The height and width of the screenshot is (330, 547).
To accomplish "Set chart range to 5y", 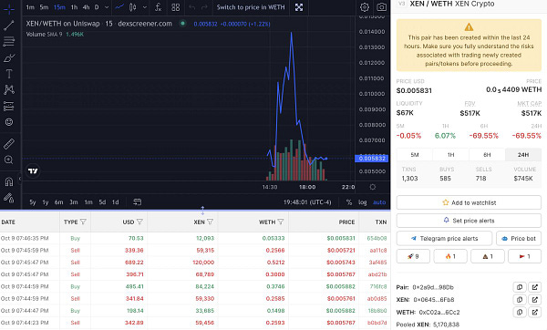I will click(33, 202).
